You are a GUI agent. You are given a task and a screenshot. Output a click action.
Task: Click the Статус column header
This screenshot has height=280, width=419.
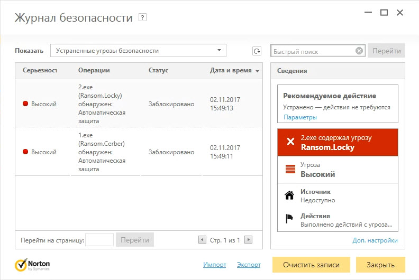(x=159, y=70)
